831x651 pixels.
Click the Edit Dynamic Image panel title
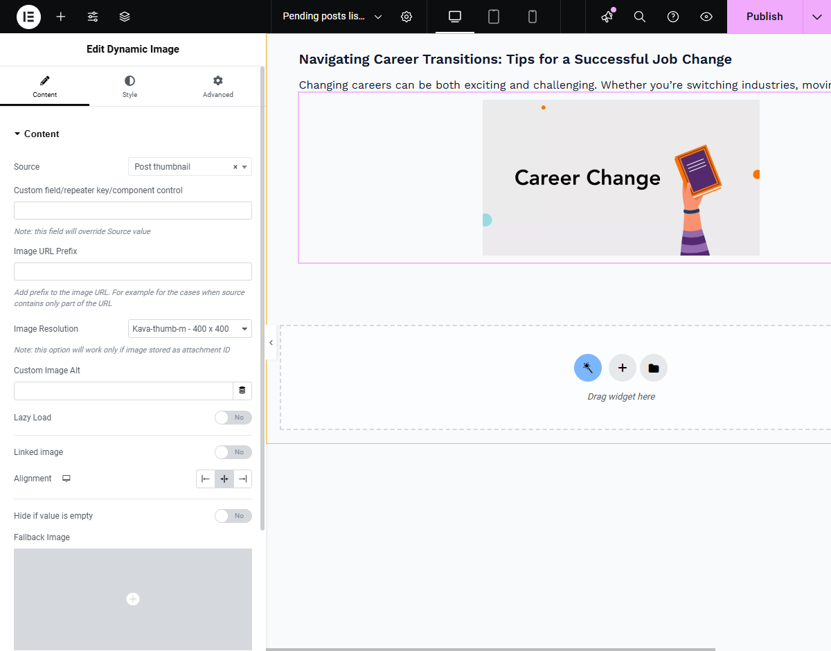coord(133,49)
